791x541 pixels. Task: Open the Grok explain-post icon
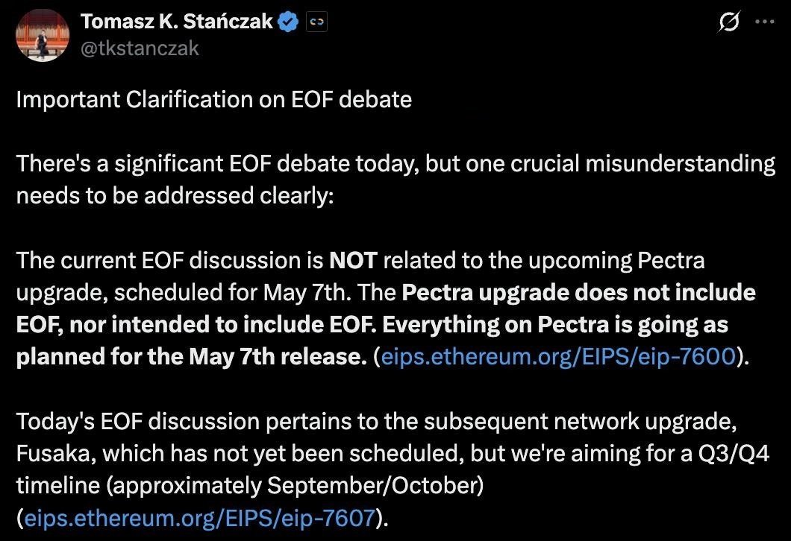tap(729, 22)
